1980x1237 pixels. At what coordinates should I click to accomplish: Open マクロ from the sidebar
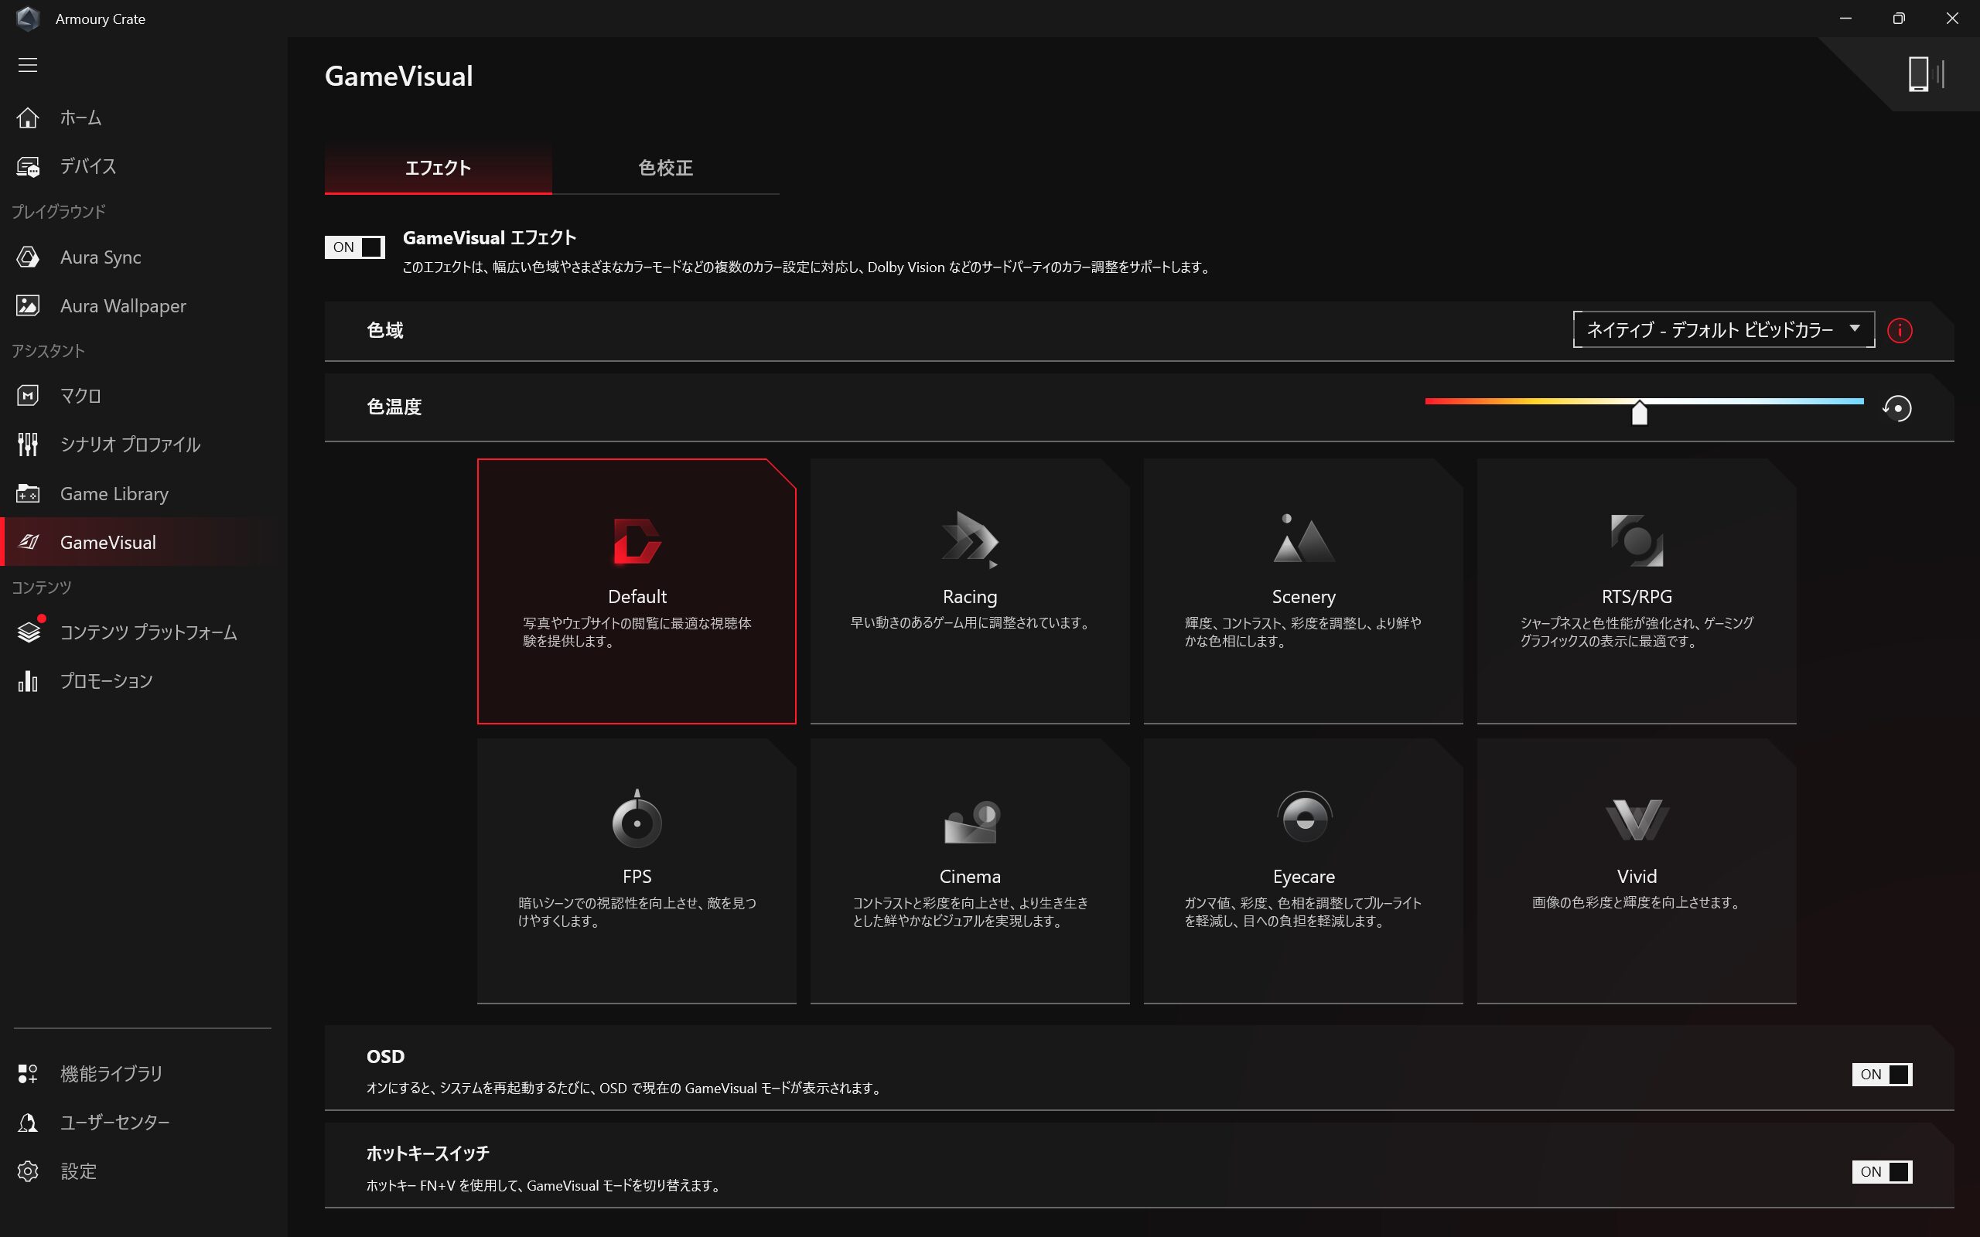[80, 395]
